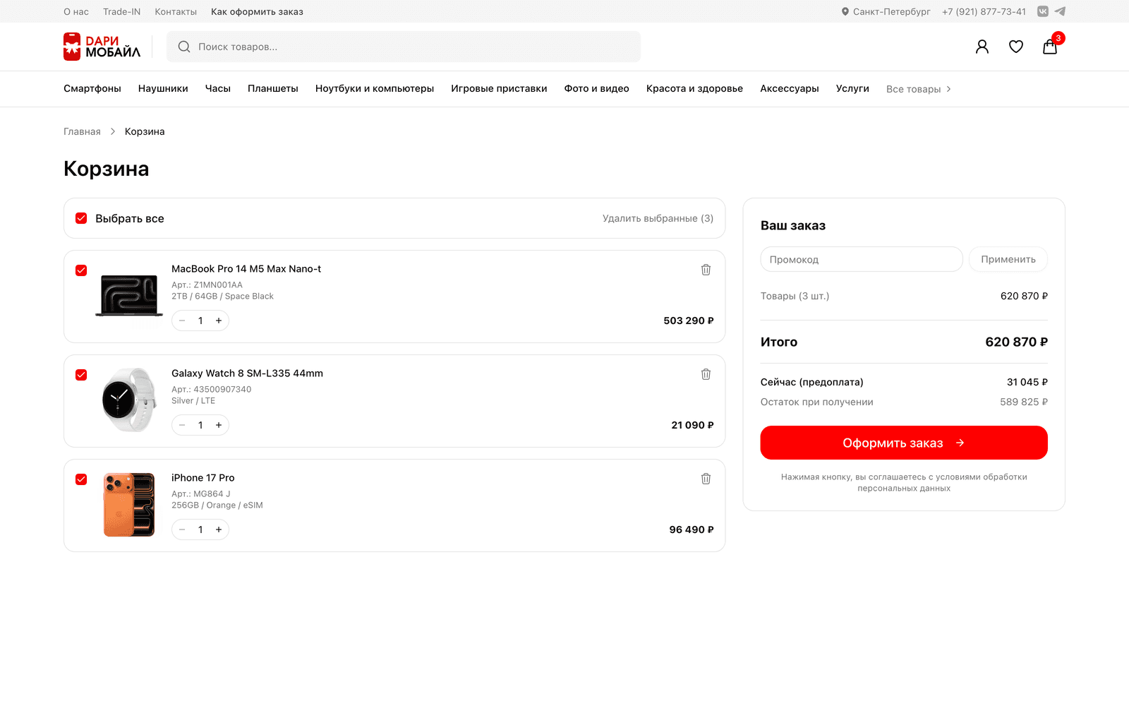This screenshot has width=1129, height=706.
Task: Open the Фото и видео category
Action: tap(597, 88)
